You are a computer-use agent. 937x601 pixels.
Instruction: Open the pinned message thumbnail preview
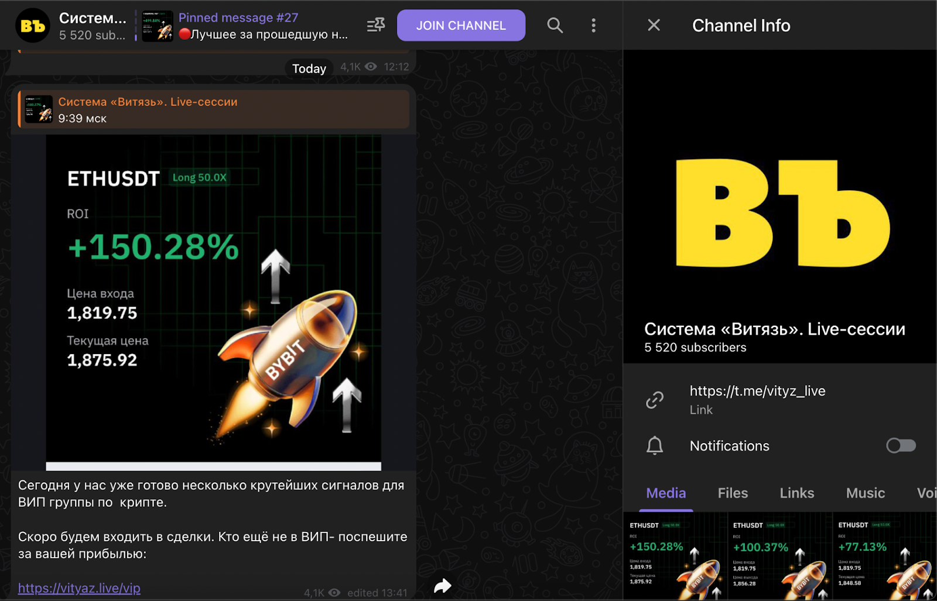(x=157, y=26)
